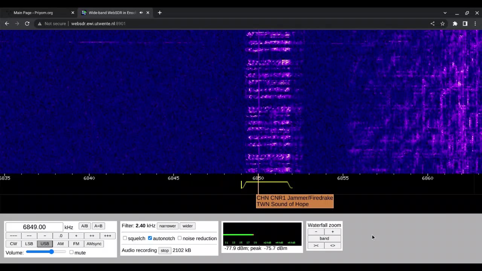This screenshot has width=482, height=271.
Task: Mute the tab audio speaker icon
Action: 141,13
